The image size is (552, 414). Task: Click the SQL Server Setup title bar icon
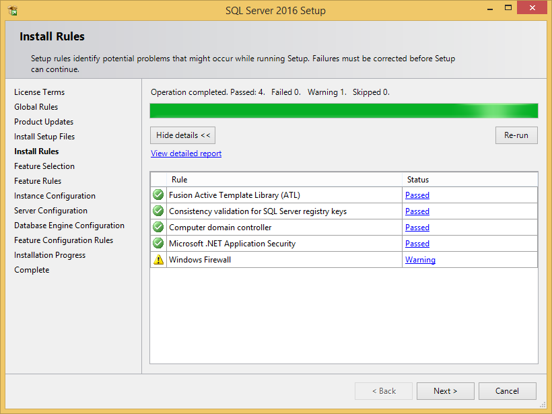pyautogui.click(x=13, y=11)
